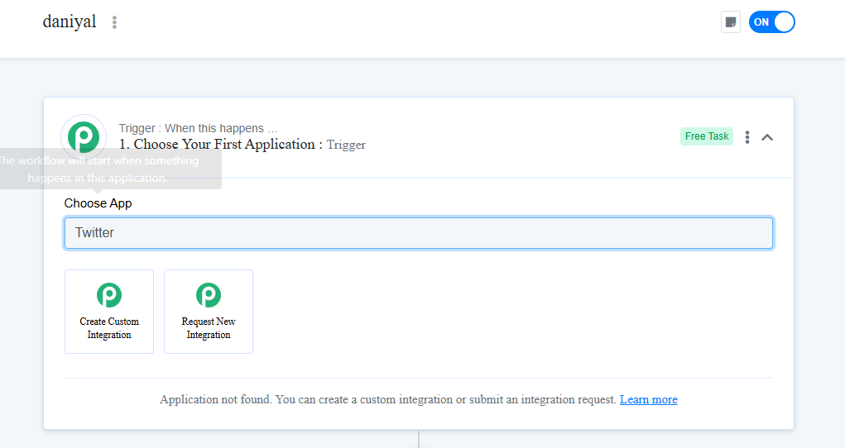
Task: Click the note icon beside the ON switch
Action: (x=730, y=22)
